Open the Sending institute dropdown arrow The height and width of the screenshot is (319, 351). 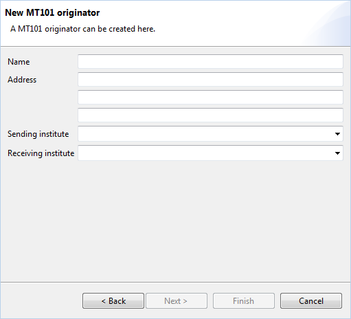tap(337, 134)
